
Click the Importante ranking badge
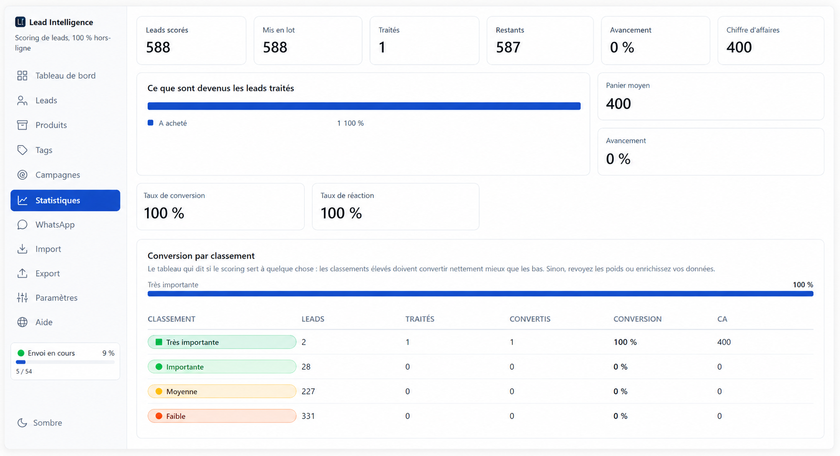222,367
